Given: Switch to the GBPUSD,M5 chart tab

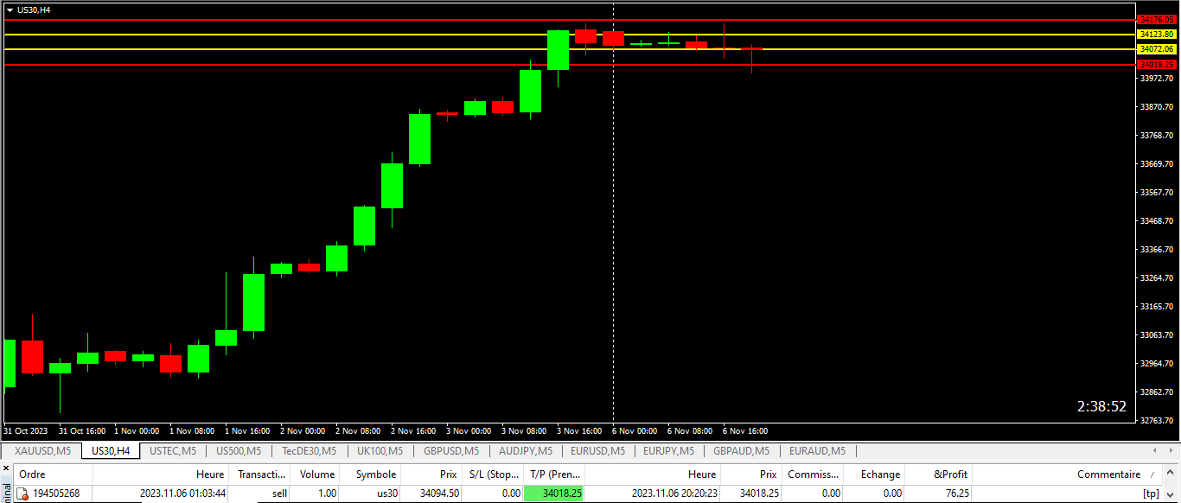Looking at the screenshot, I should (450, 450).
